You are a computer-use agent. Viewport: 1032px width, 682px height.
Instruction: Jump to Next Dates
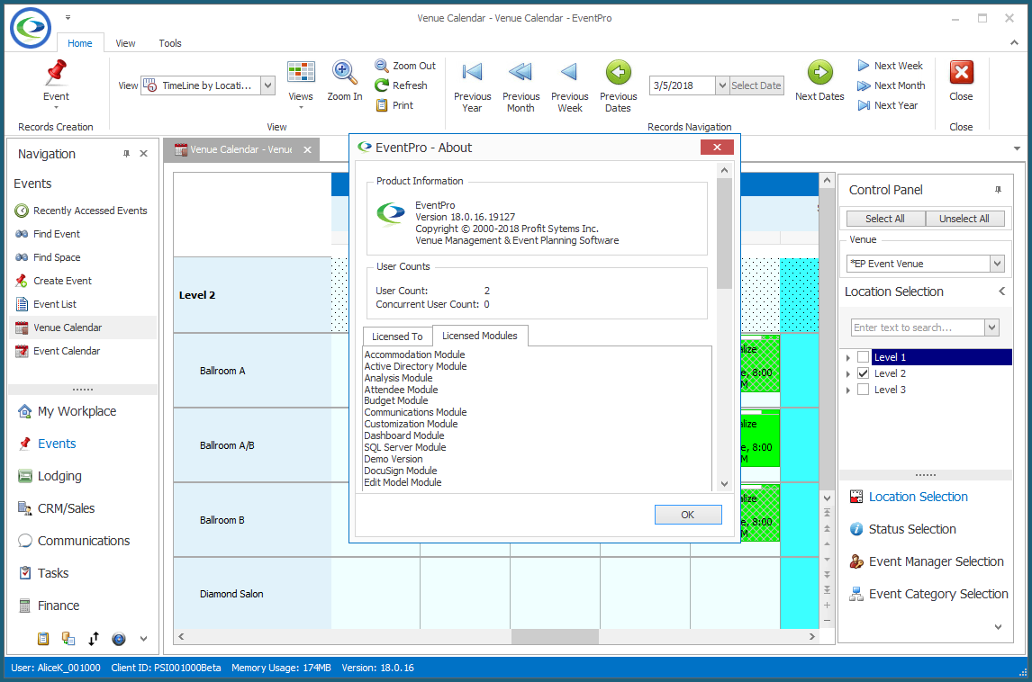[x=819, y=82]
